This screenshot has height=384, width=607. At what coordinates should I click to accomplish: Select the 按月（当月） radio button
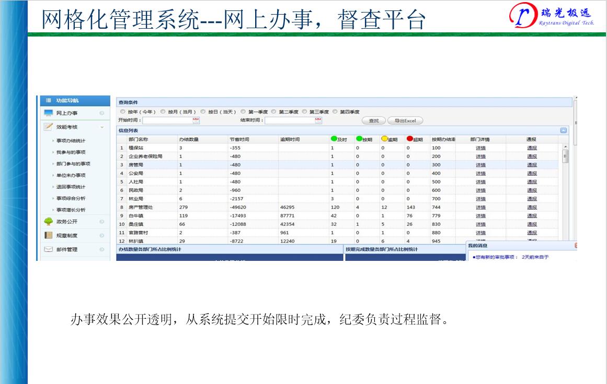163,112
